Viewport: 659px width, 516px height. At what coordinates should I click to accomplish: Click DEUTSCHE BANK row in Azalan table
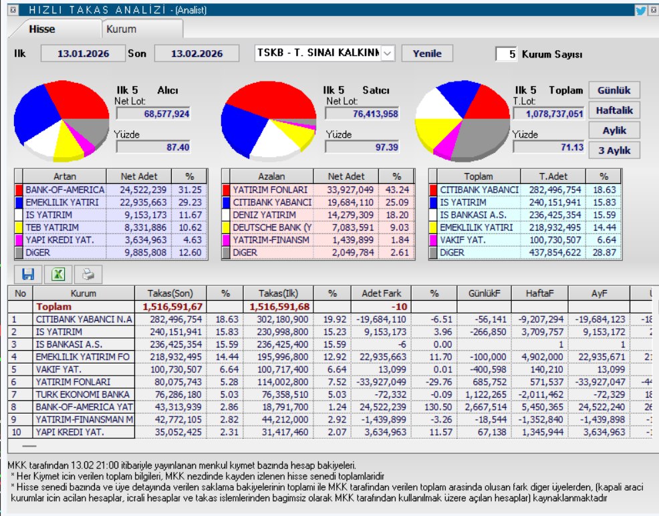tap(318, 227)
